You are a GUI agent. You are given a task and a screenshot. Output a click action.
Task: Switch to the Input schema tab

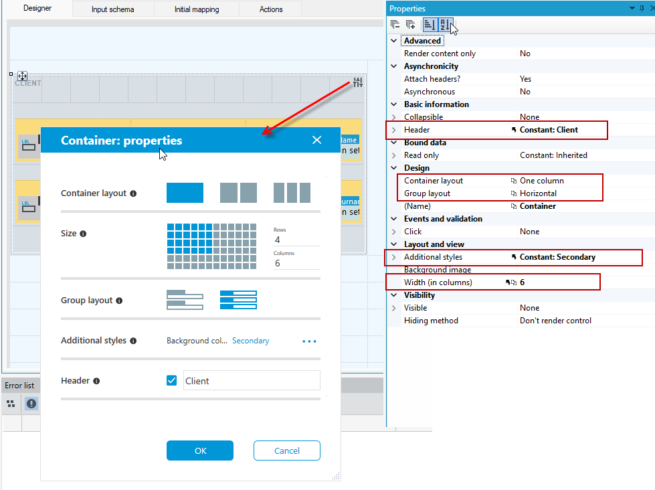click(x=113, y=9)
